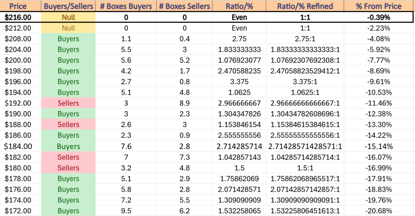Select the # Boxes Sellers header
The image size is (415, 216).
click(x=184, y=6)
